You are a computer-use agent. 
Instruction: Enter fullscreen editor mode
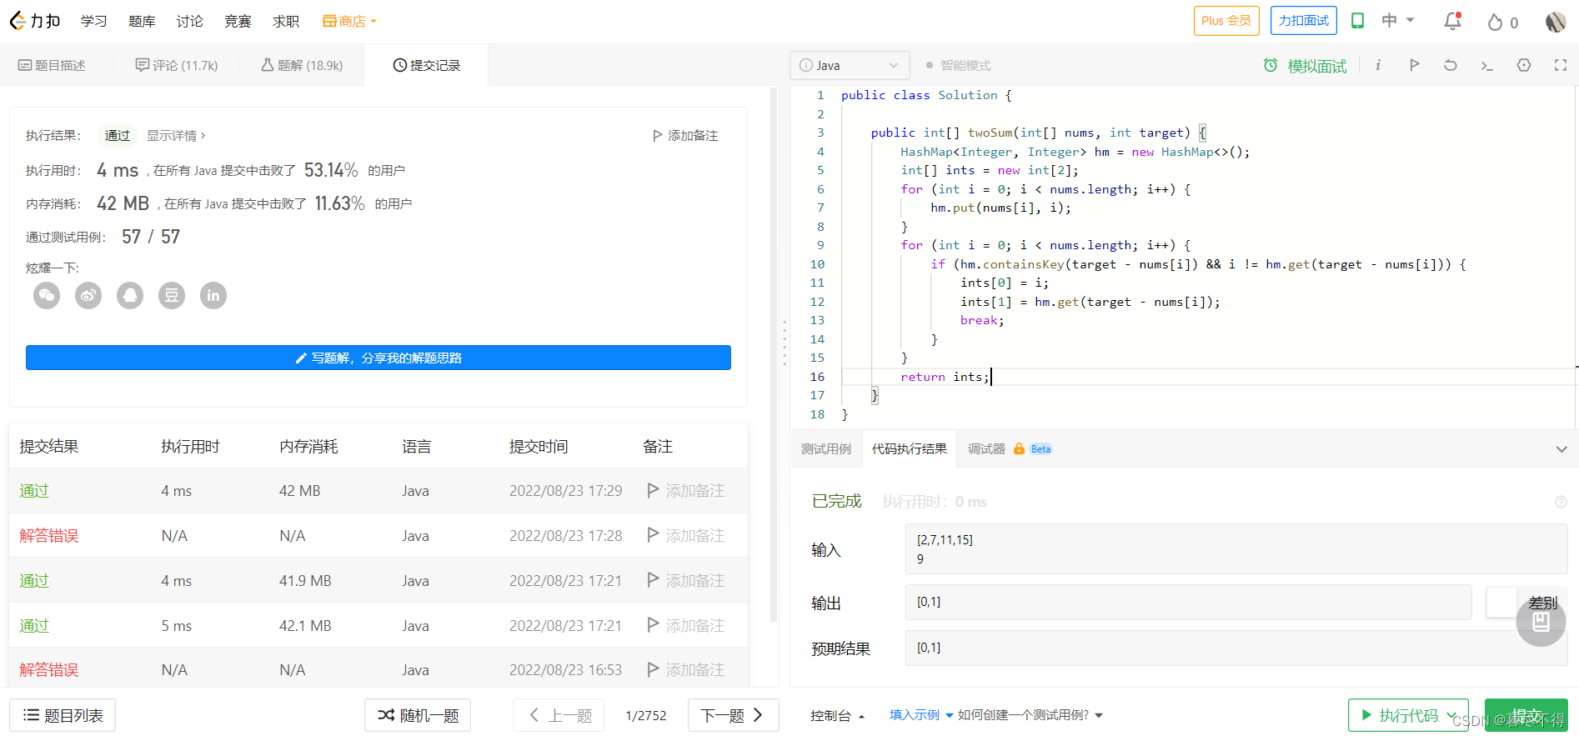(1560, 65)
